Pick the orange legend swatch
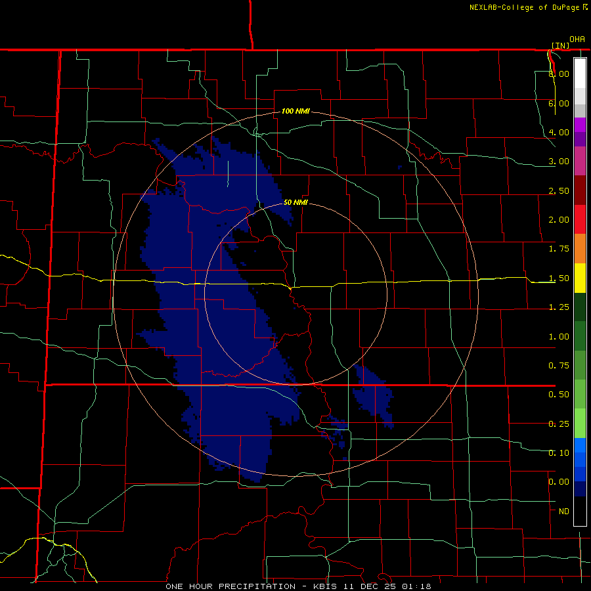The image size is (591, 591). pyautogui.click(x=580, y=249)
